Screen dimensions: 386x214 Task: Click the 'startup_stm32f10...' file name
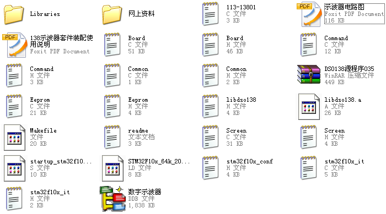[x=61, y=161]
